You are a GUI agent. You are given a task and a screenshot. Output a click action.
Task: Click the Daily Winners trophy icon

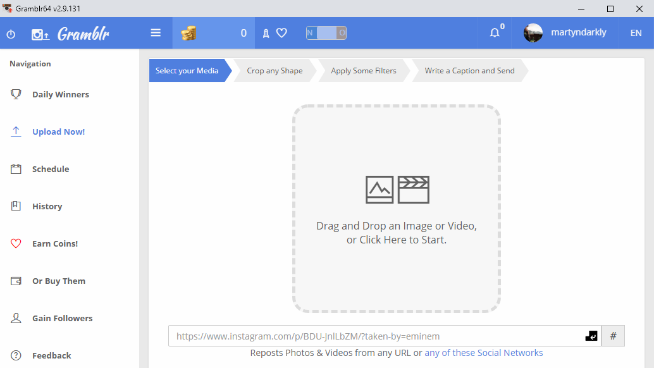point(16,94)
